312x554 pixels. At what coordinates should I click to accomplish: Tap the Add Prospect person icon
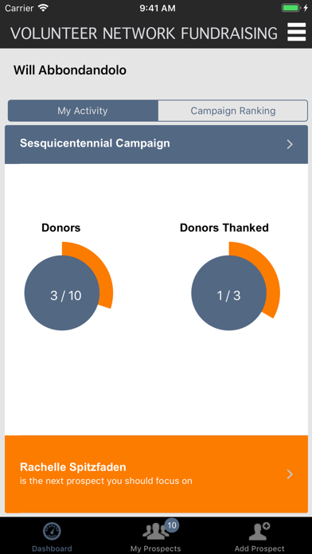click(x=259, y=531)
